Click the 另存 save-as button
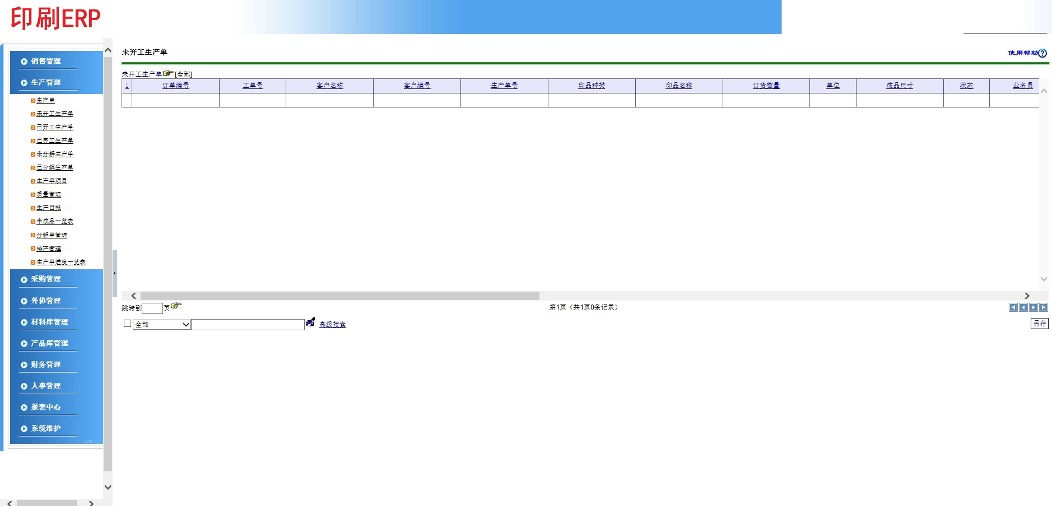 (x=1039, y=324)
